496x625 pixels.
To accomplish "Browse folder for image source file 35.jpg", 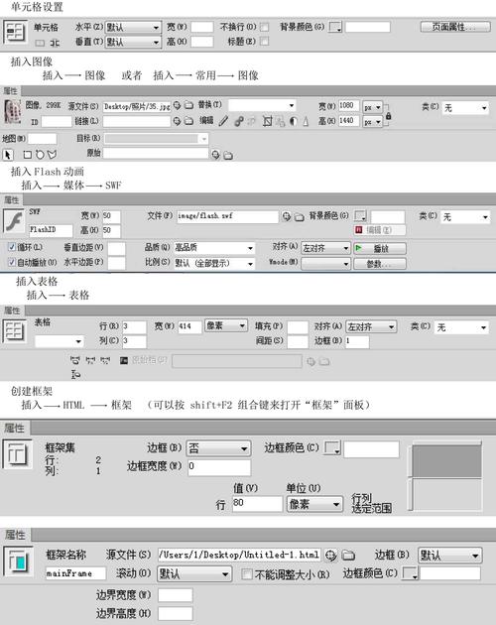I will pyautogui.click(x=188, y=105).
